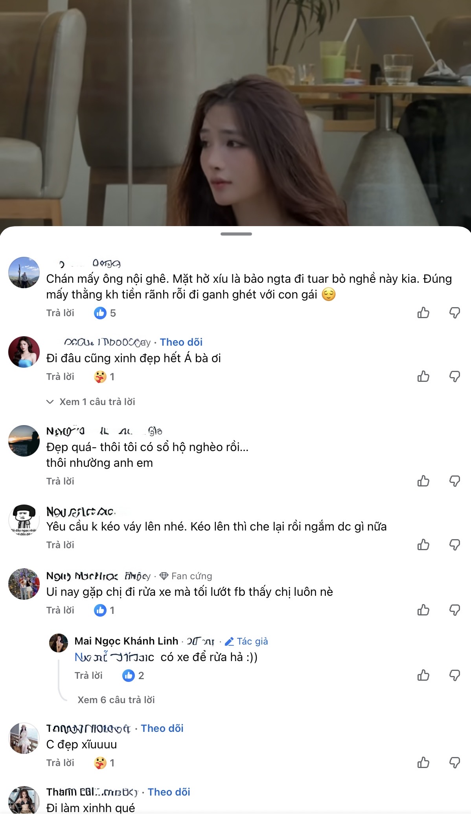471x816 pixels.
Task: Like the comment "Đi đâu cũng xinh đẹp hết Á bà ơi"
Action: tap(424, 377)
